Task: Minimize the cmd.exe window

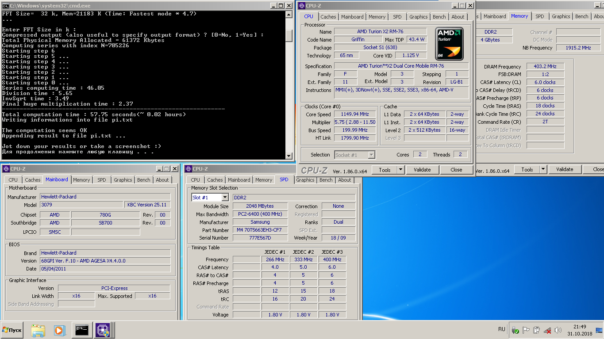Action: coord(274,6)
